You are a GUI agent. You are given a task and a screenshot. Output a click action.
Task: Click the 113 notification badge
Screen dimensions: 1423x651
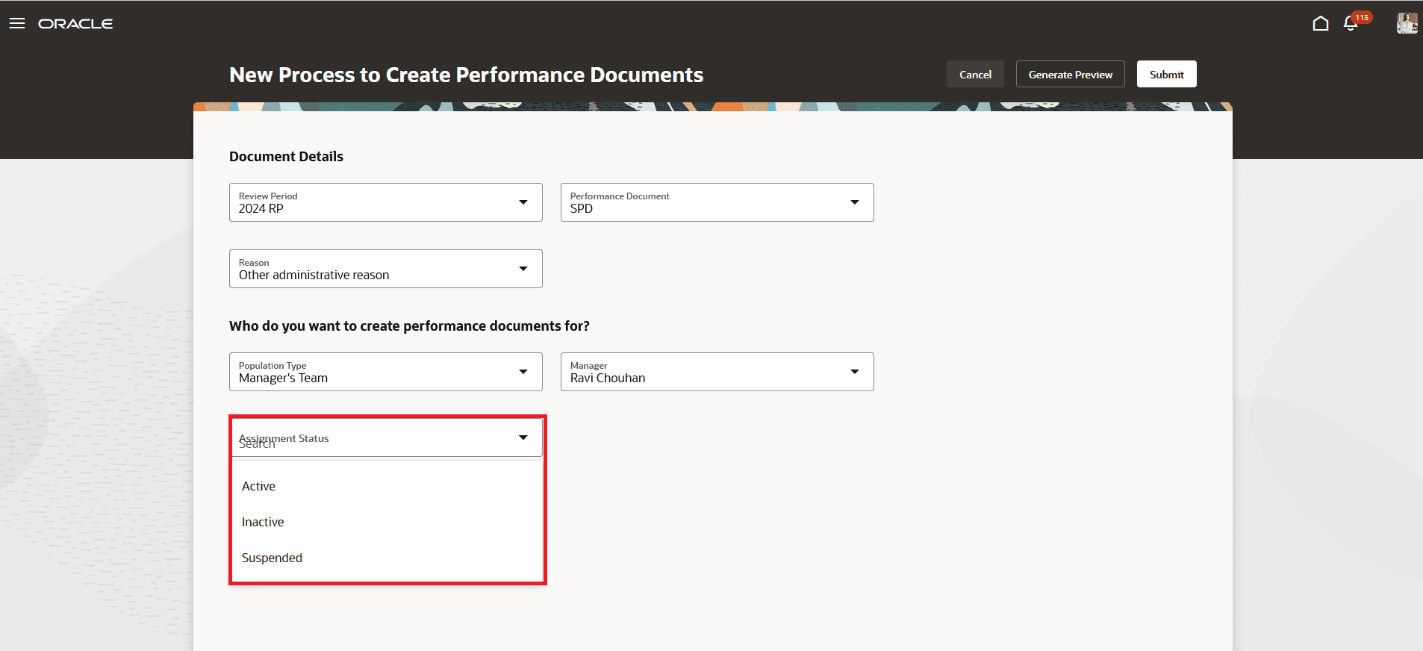pyautogui.click(x=1363, y=17)
